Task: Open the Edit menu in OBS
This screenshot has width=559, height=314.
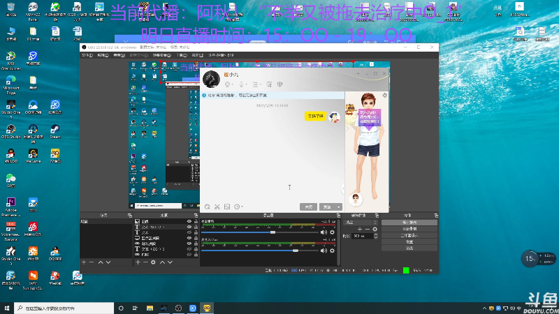Action: click(103, 55)
